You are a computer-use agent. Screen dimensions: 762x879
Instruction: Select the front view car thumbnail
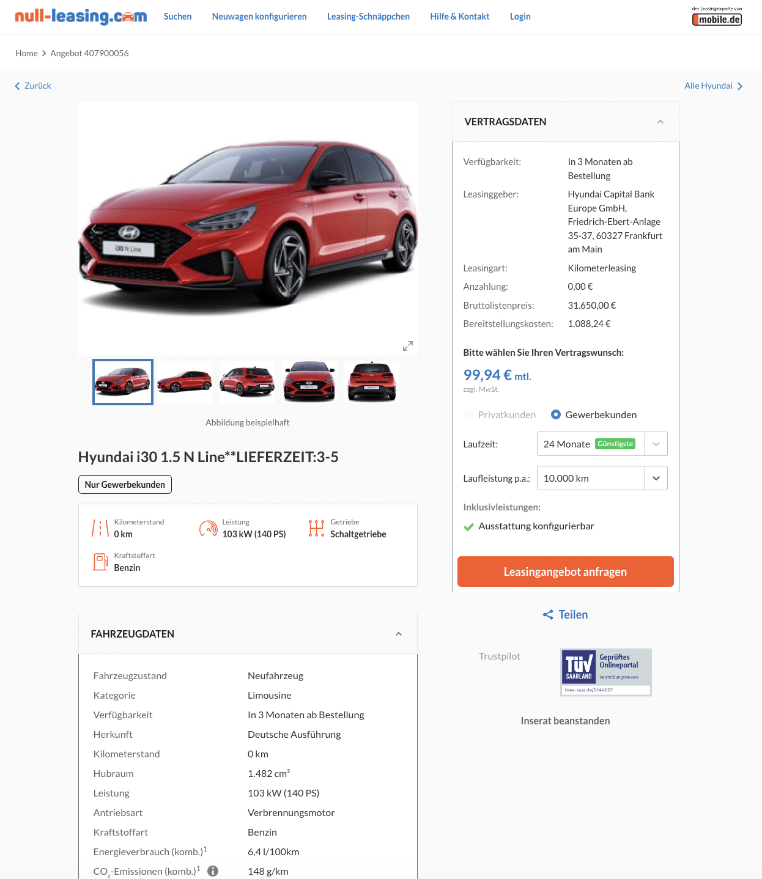click(309, 381)
